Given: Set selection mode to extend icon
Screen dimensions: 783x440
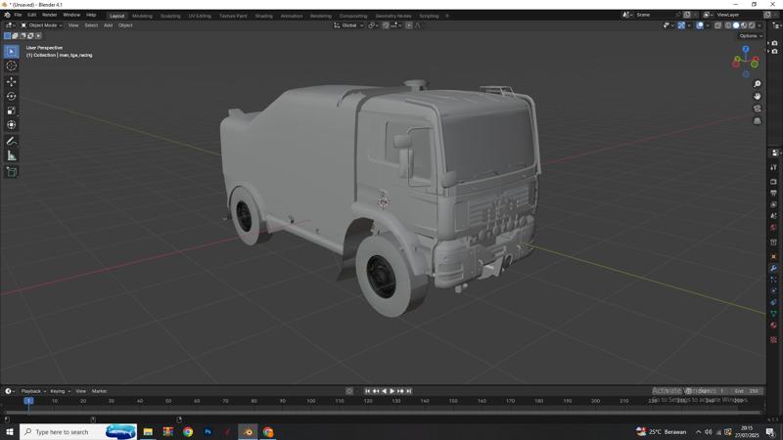Looking at the screenshot, I should (15, 36).
